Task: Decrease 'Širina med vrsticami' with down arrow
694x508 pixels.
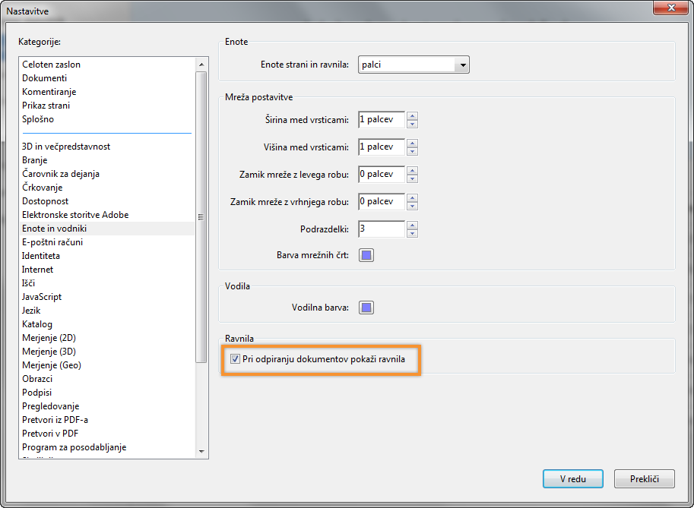Action: pos(412,124)
